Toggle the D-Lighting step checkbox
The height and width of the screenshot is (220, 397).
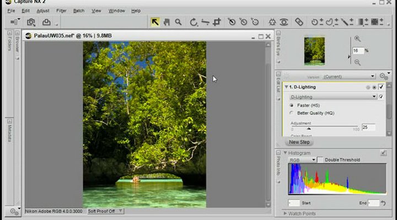(x=381, y=87)
